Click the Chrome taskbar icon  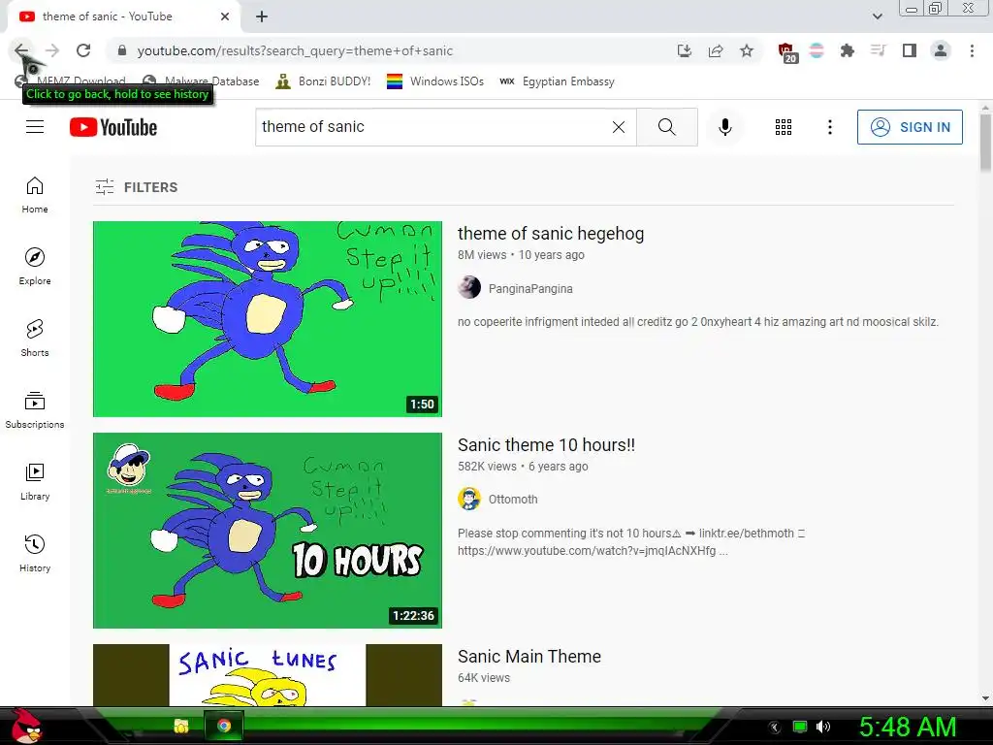(x=224, y=726)
